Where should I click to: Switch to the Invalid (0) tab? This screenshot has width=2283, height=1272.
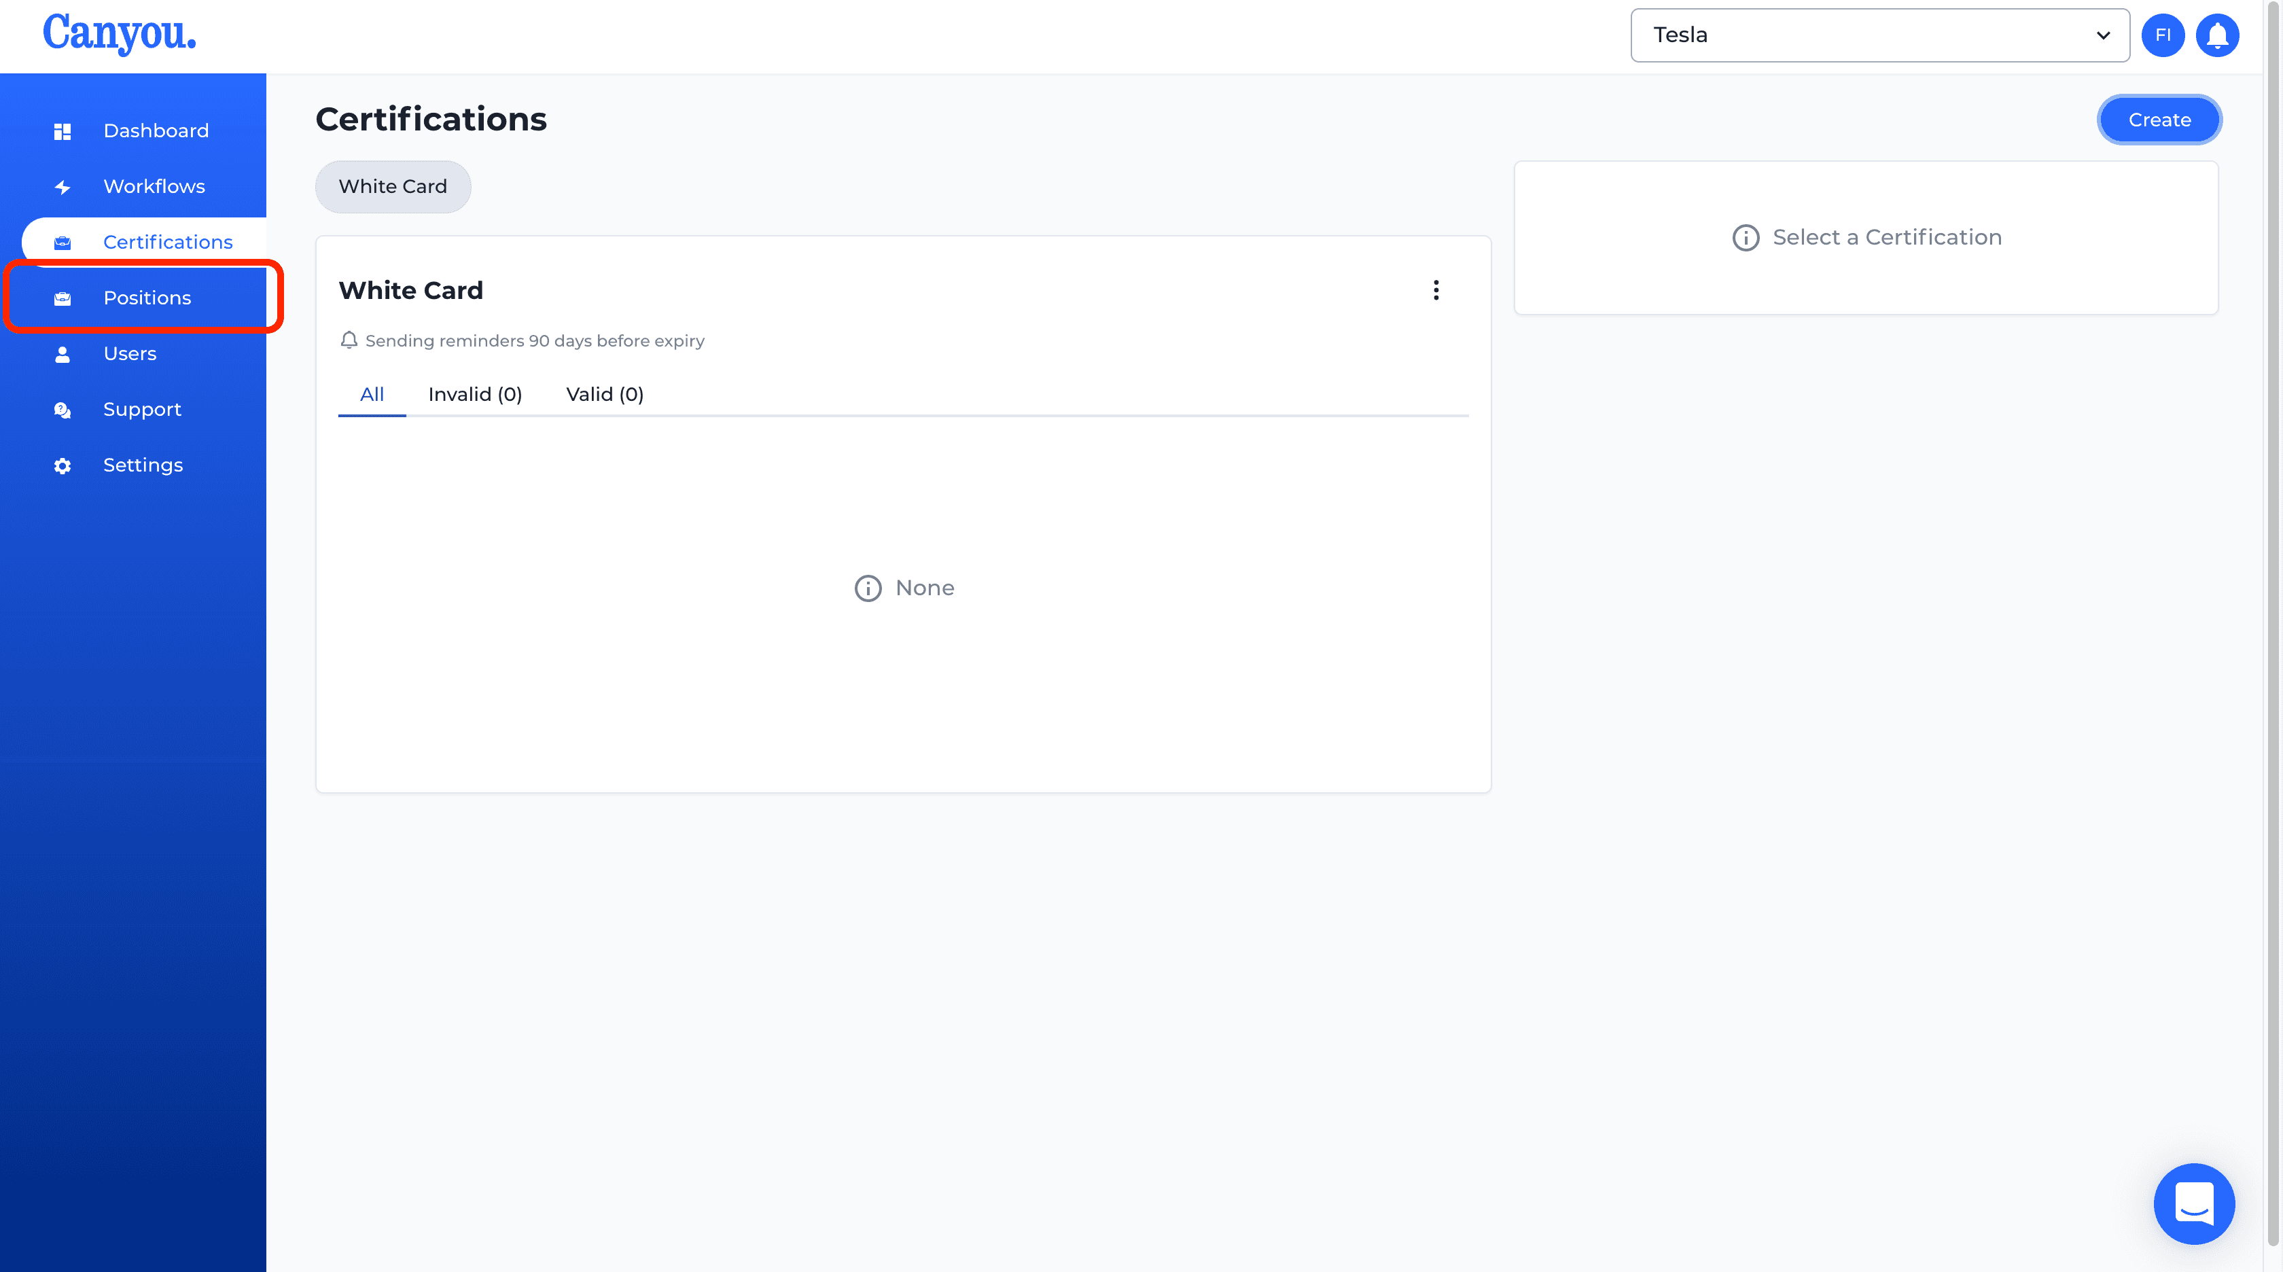(x=475, y=395)
